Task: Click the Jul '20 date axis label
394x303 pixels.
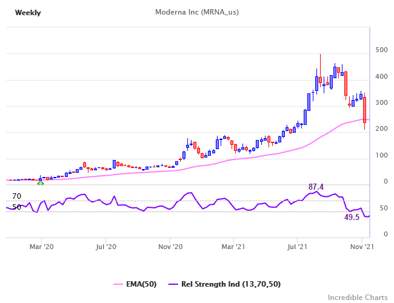Action: (106, 247)
